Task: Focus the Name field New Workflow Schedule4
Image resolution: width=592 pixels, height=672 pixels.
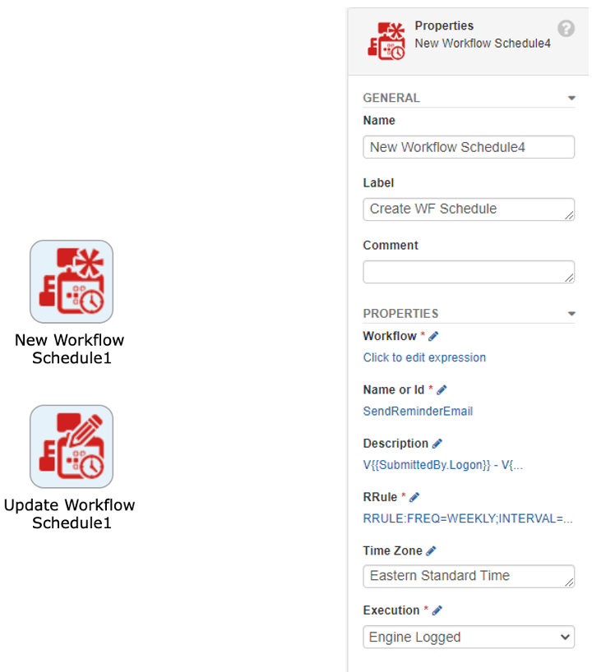Action: tap(469, 147)
